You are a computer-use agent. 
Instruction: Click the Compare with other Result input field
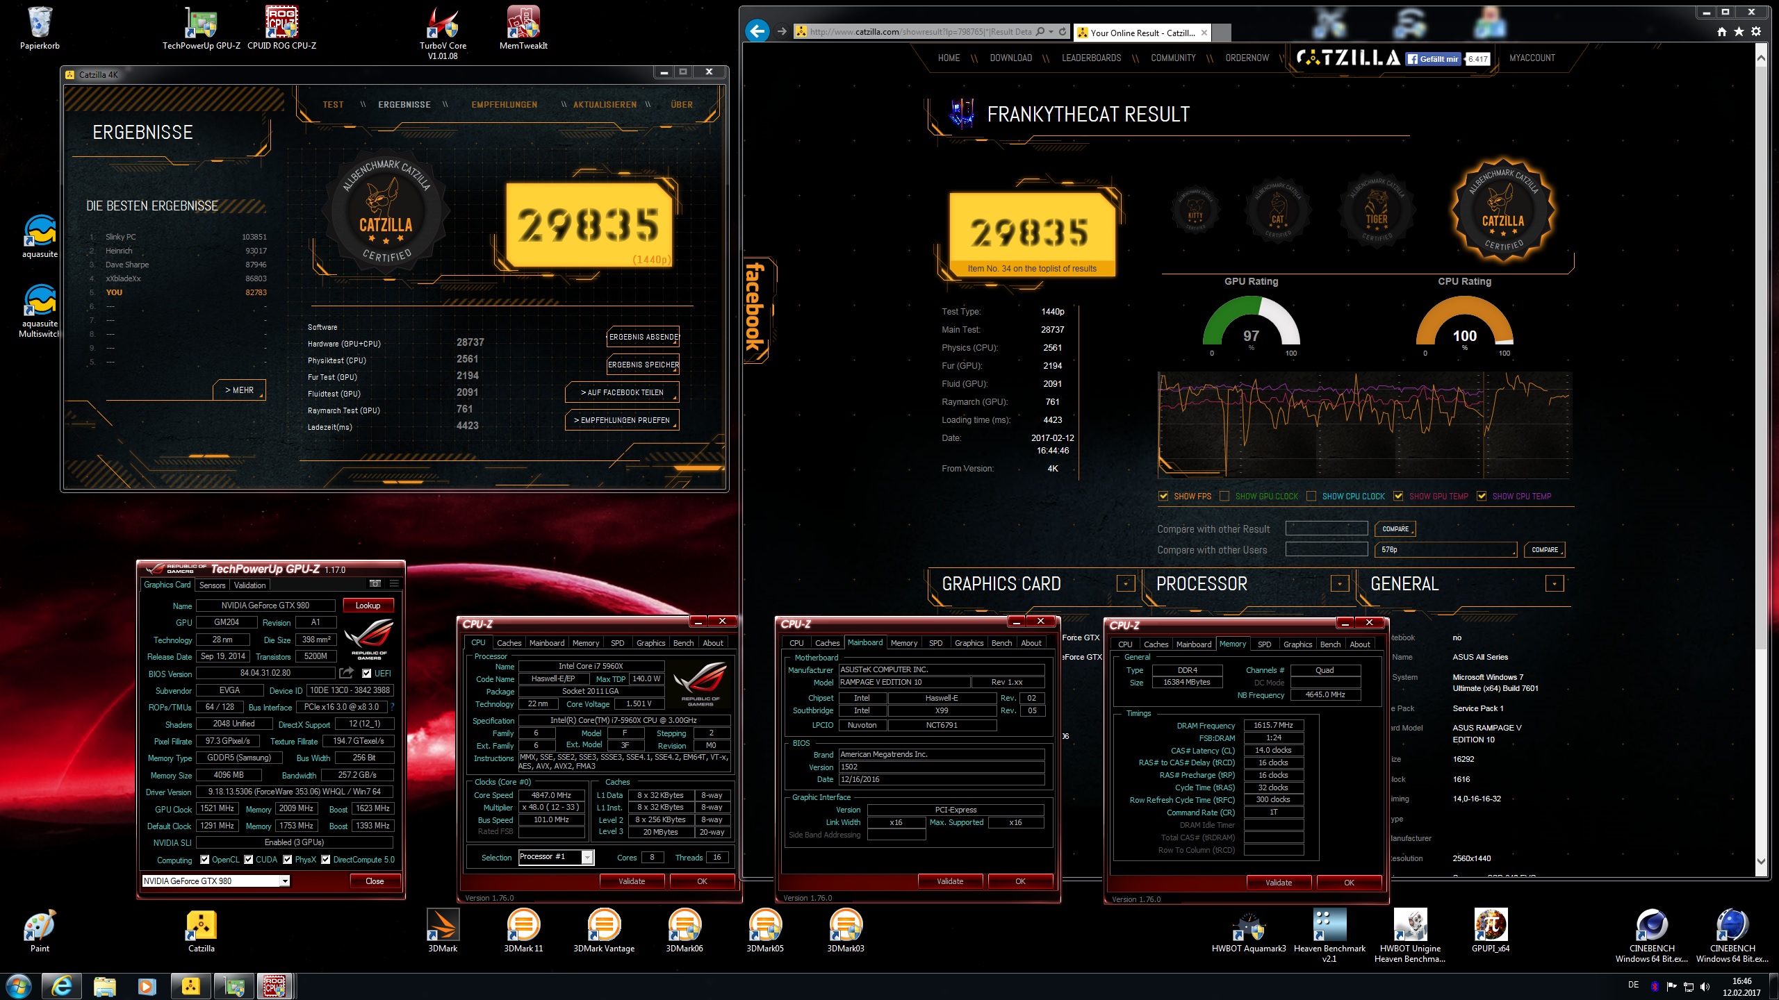(x=1327, y=528)
